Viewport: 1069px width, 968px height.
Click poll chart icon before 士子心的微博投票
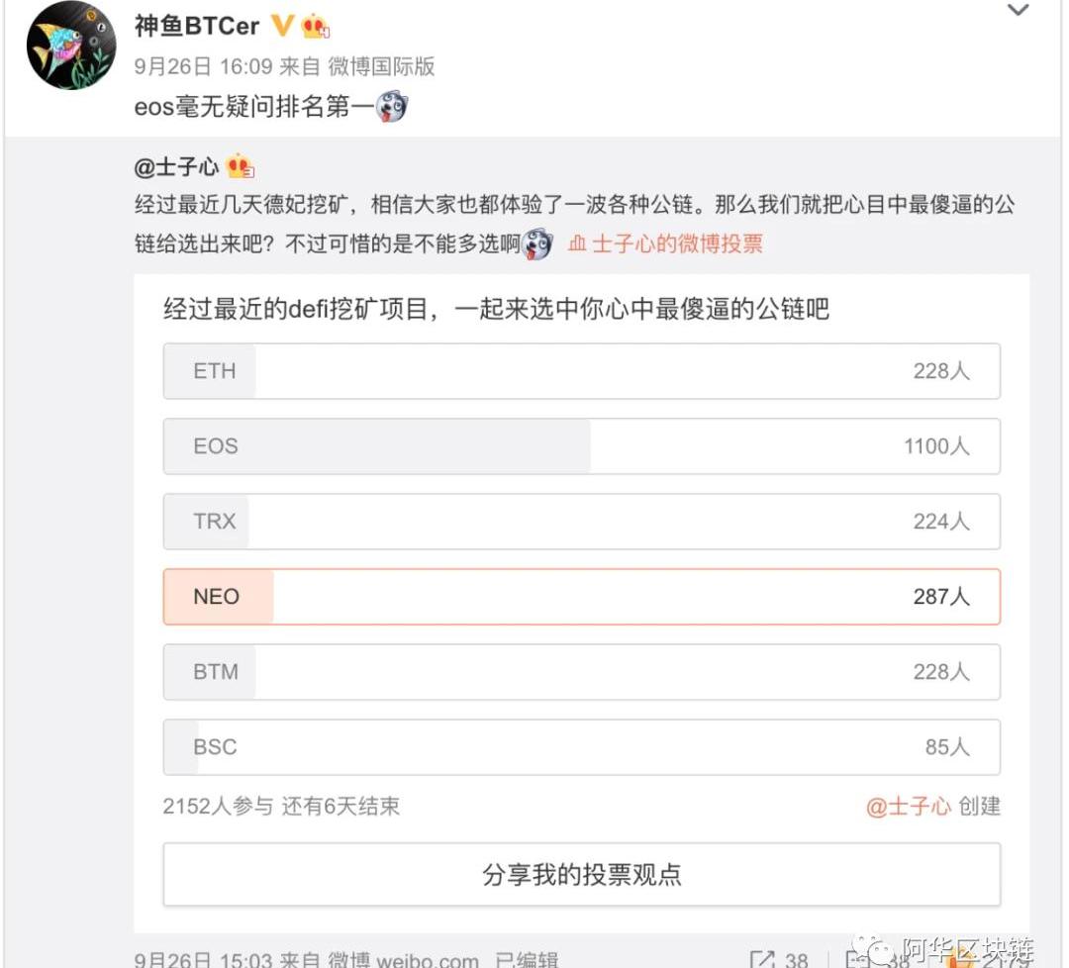click(577, 243)
